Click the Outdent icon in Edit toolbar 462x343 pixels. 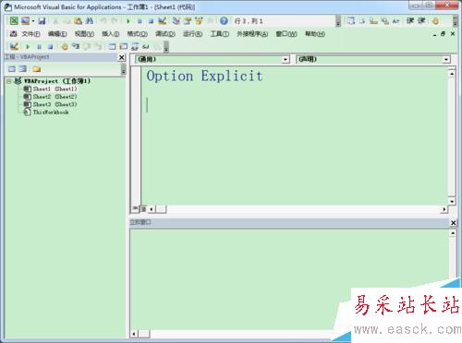pyautogui.click(x=421, y=21)
